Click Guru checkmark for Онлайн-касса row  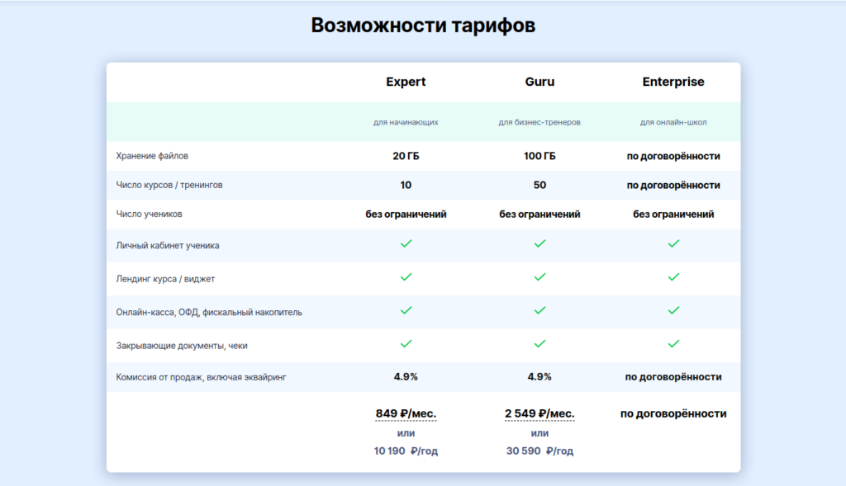539,310
